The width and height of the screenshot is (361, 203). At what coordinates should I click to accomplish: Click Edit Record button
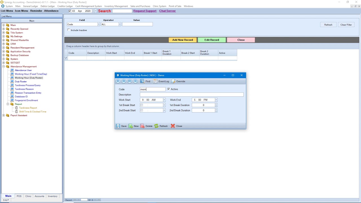(212, 40)
